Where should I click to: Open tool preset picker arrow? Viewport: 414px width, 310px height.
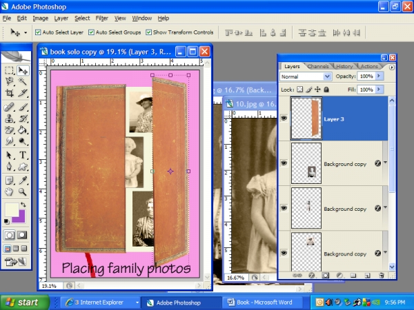coord(26,32)
